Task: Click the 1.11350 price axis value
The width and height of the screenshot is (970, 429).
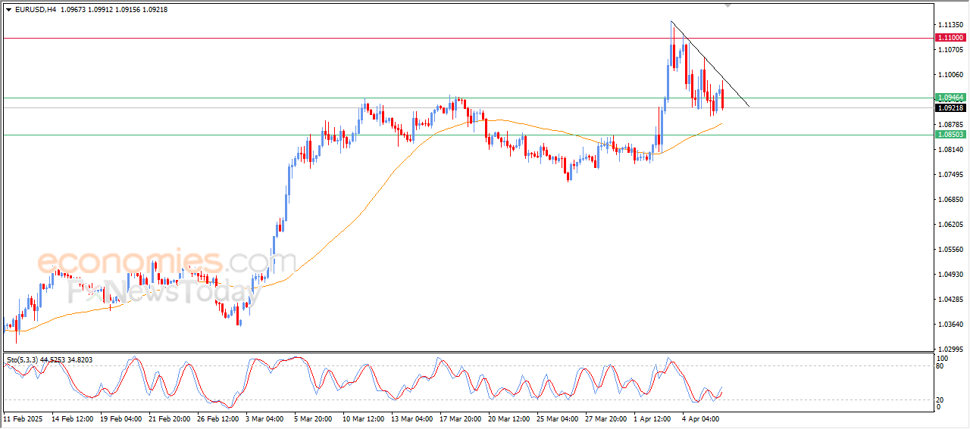Action: (950, 24)
